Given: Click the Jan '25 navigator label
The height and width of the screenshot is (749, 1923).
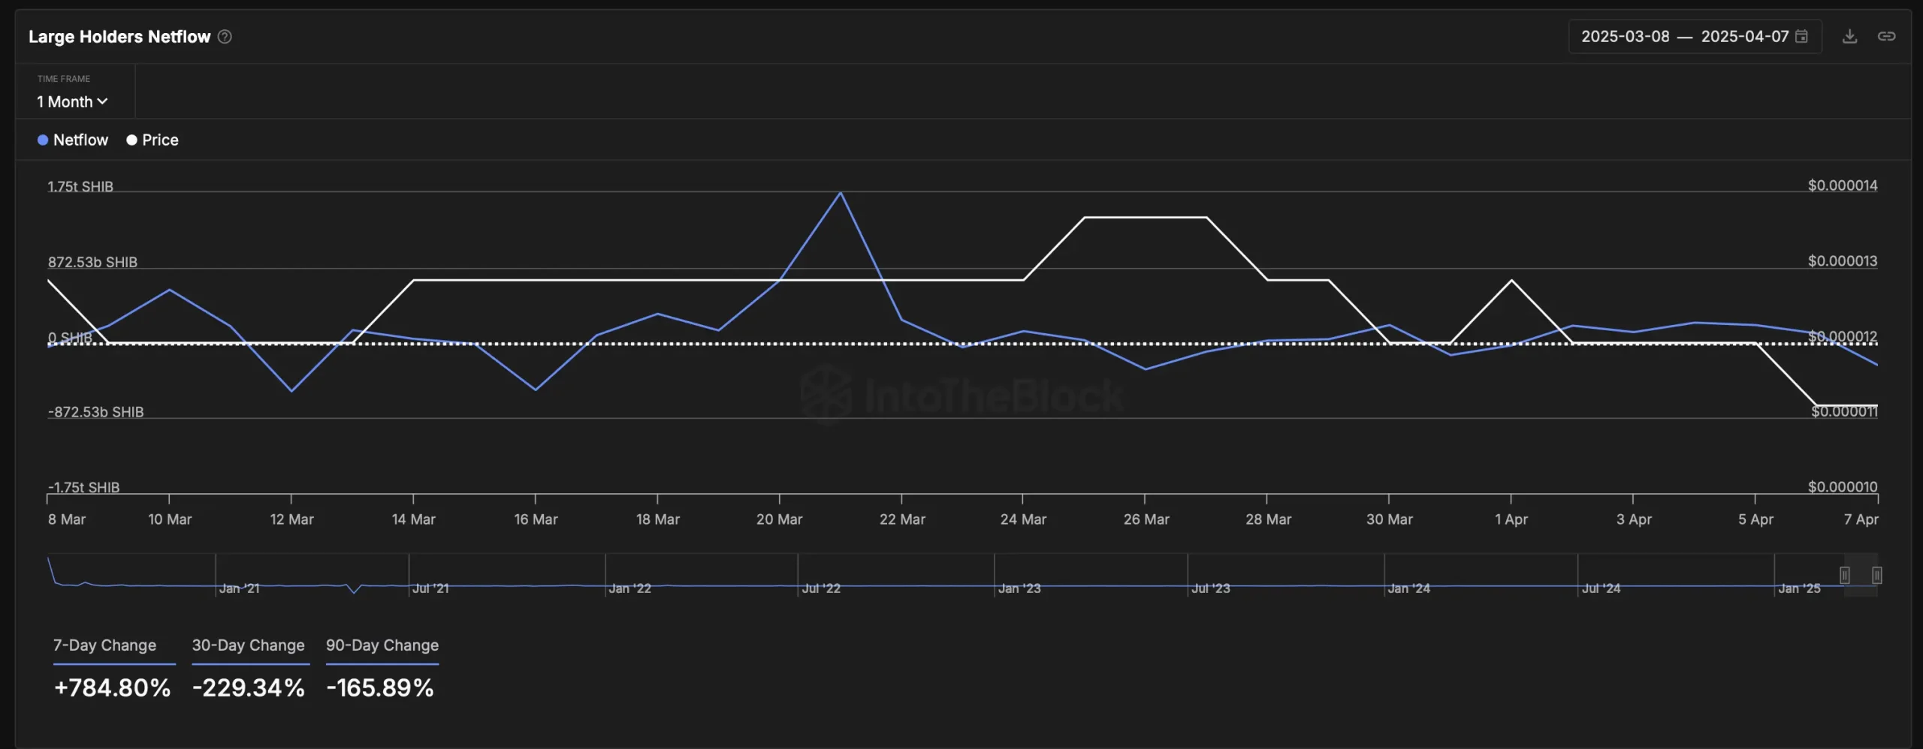Looking at the screenshot, I should point(1799,588).
